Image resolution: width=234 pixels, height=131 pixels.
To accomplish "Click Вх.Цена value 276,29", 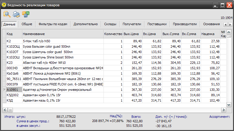I will pyautogui.click(x=152, y=79).
